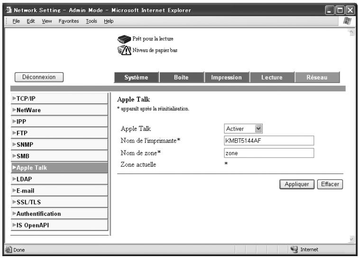
Task: Click the 'Niveau de papier bas' status text
Action: click(x=155, y=50)
